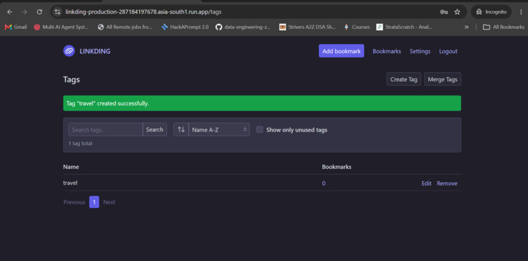Open the All Remote jobs bookmark
The width and height of the screenshot is (528, 261).
pos(125,27)
